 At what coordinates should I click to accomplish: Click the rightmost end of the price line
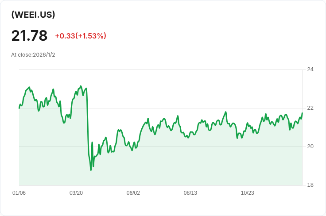click(302, 113)
